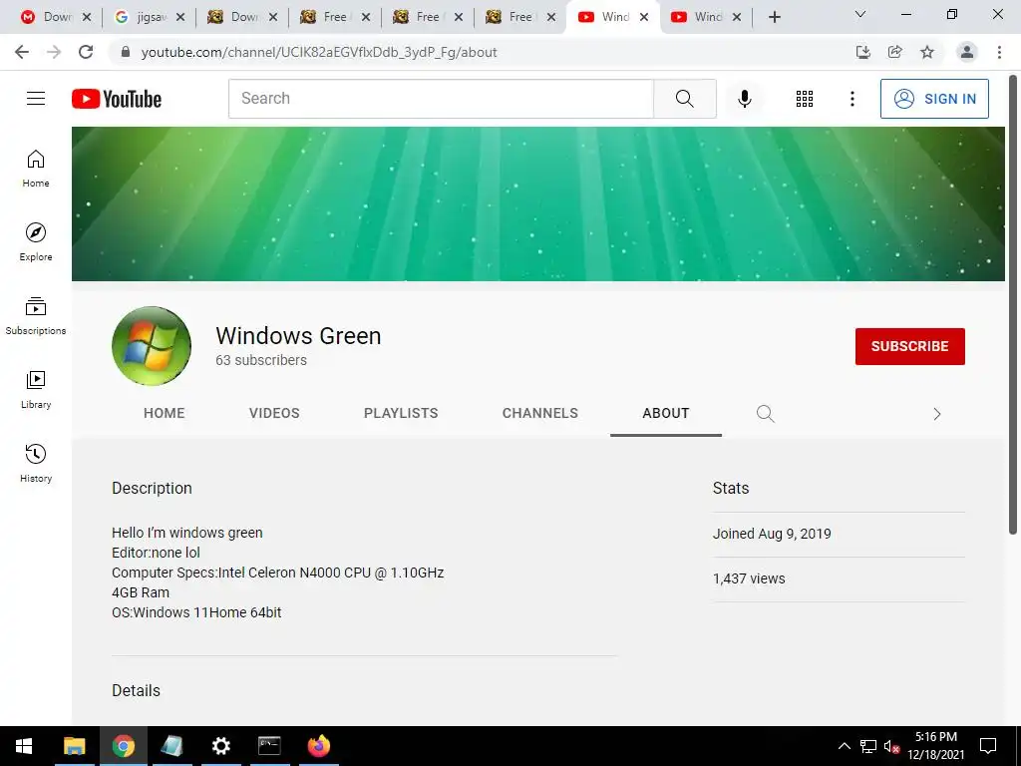Focus the YouTube search field
1021x766 pixels.
click(441, 99)
